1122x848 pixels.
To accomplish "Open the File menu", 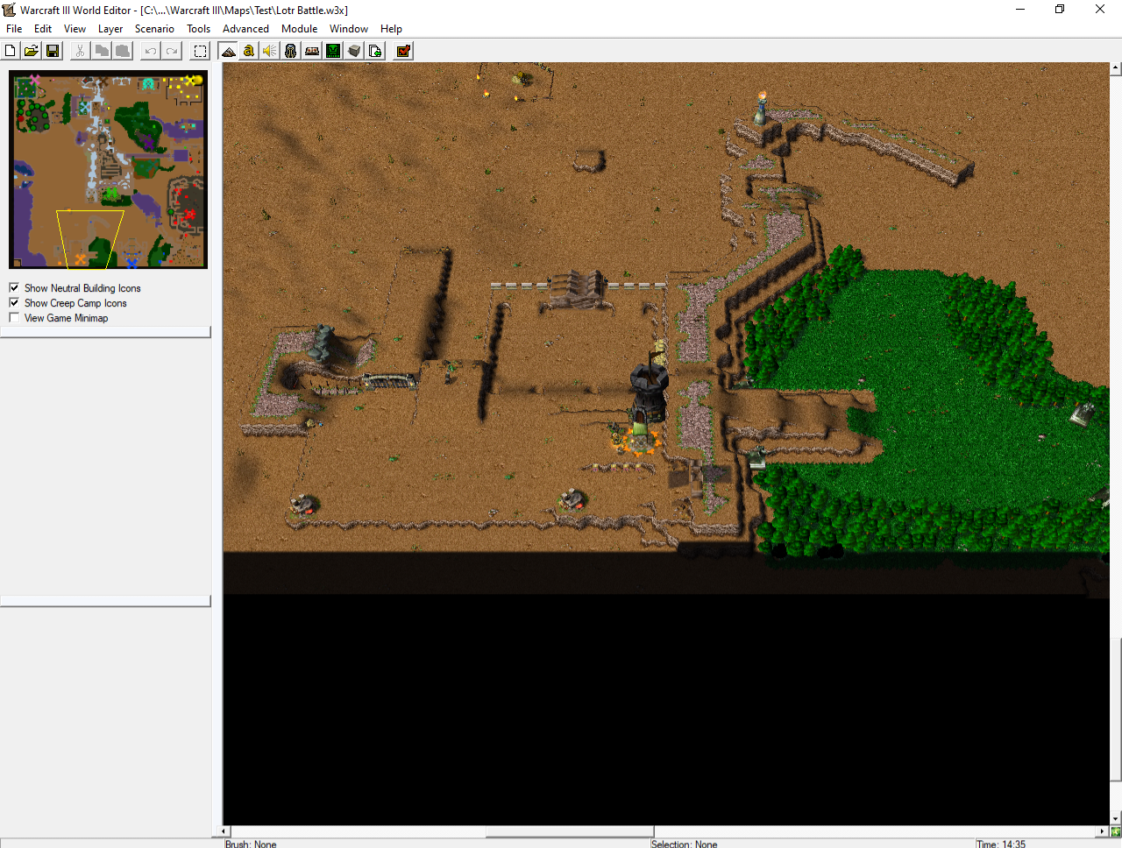I will coord(14,29).
